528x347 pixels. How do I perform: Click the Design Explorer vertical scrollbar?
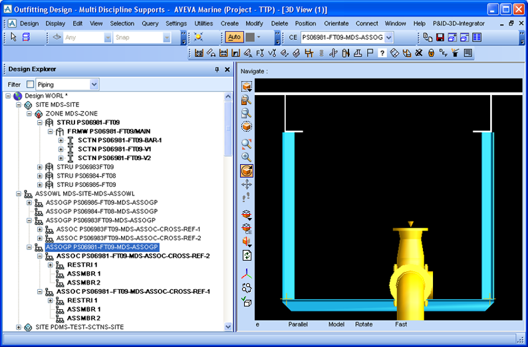tap(228, 199)
